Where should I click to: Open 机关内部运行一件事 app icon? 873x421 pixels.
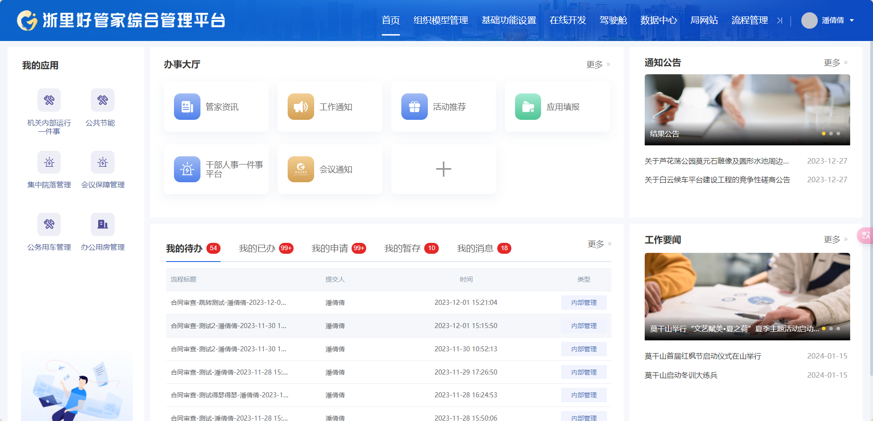pos(49,100)
